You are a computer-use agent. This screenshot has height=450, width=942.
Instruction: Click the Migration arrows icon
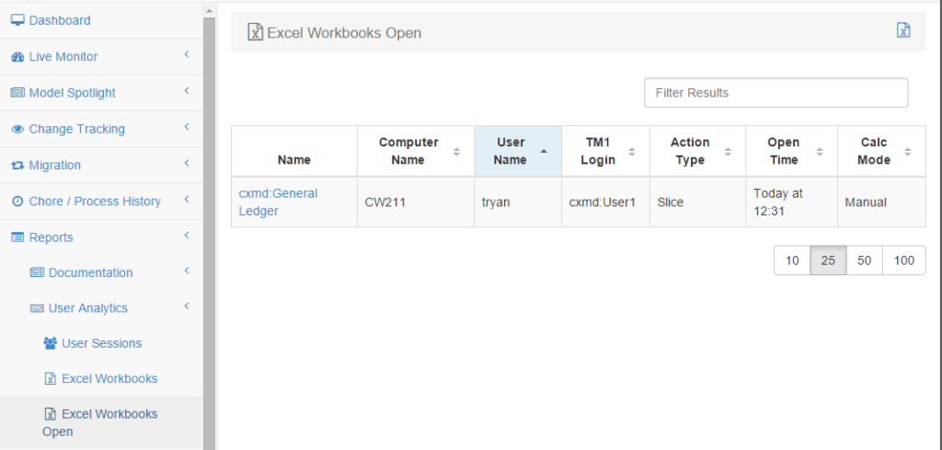[17, 166]
